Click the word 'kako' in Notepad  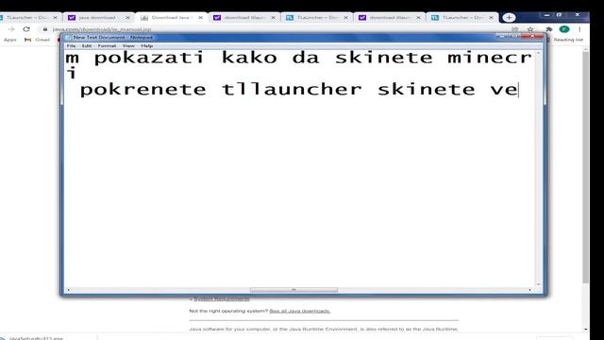(249, 58)
